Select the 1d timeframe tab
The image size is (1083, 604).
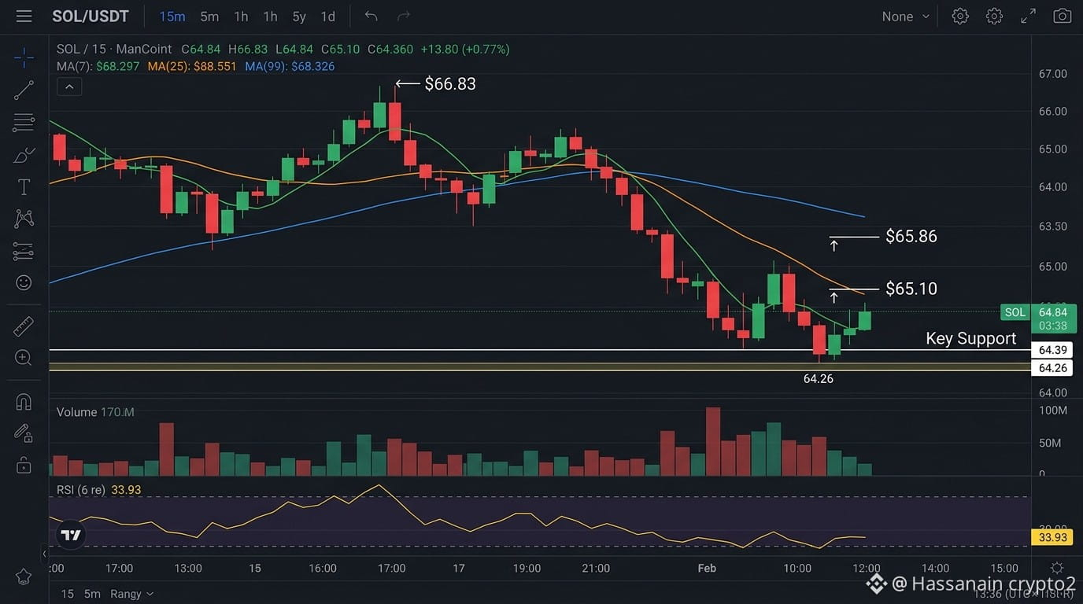[x=328, y=17]
